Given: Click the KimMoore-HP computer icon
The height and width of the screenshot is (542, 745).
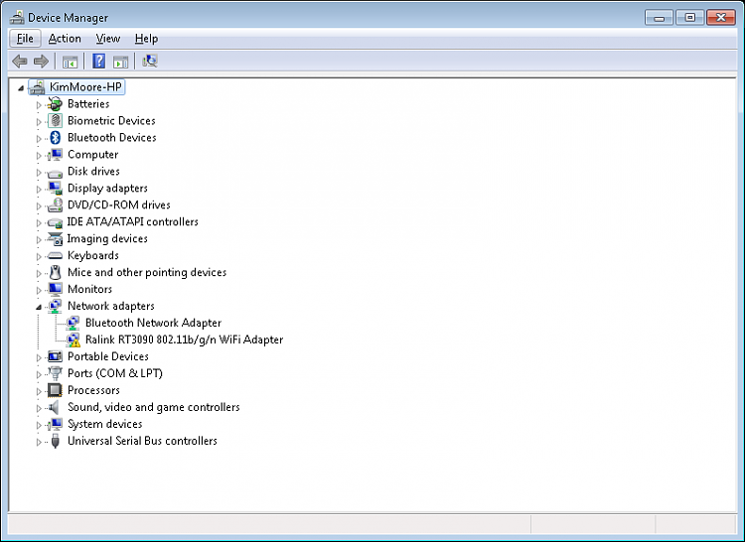Looking at the screenshot, I should tap(37, 87).
